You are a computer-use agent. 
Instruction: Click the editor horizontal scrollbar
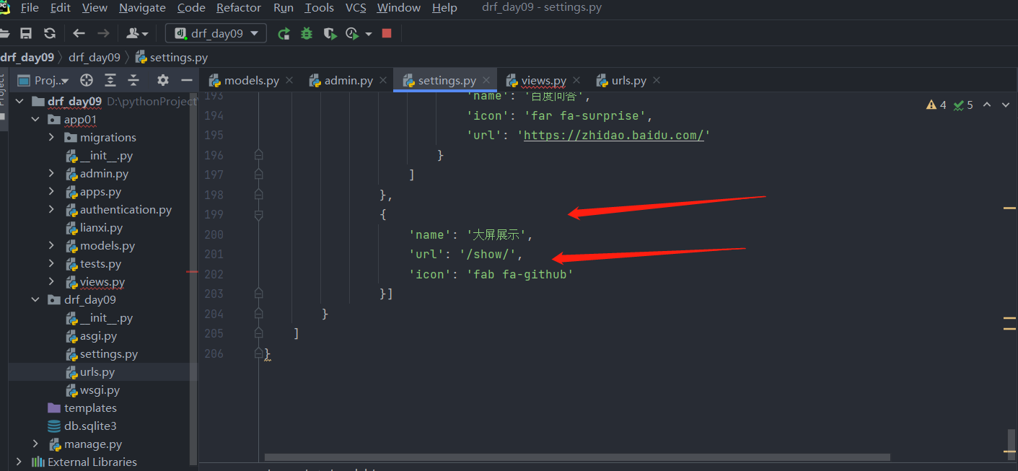pyautogui.click(x=577, y=457)
